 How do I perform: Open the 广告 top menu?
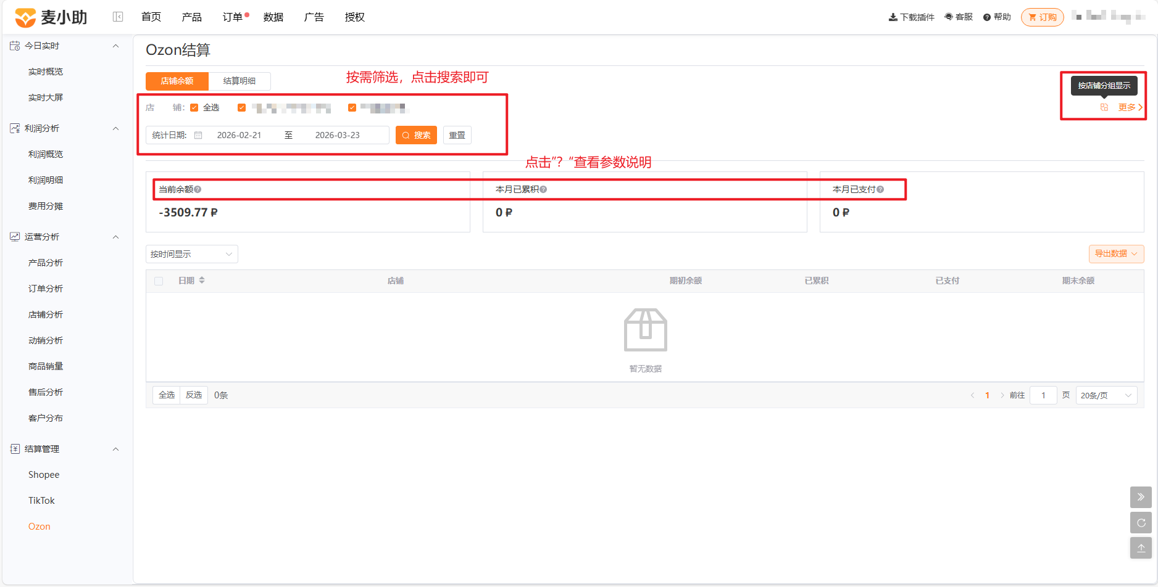(x=314, y=17)
